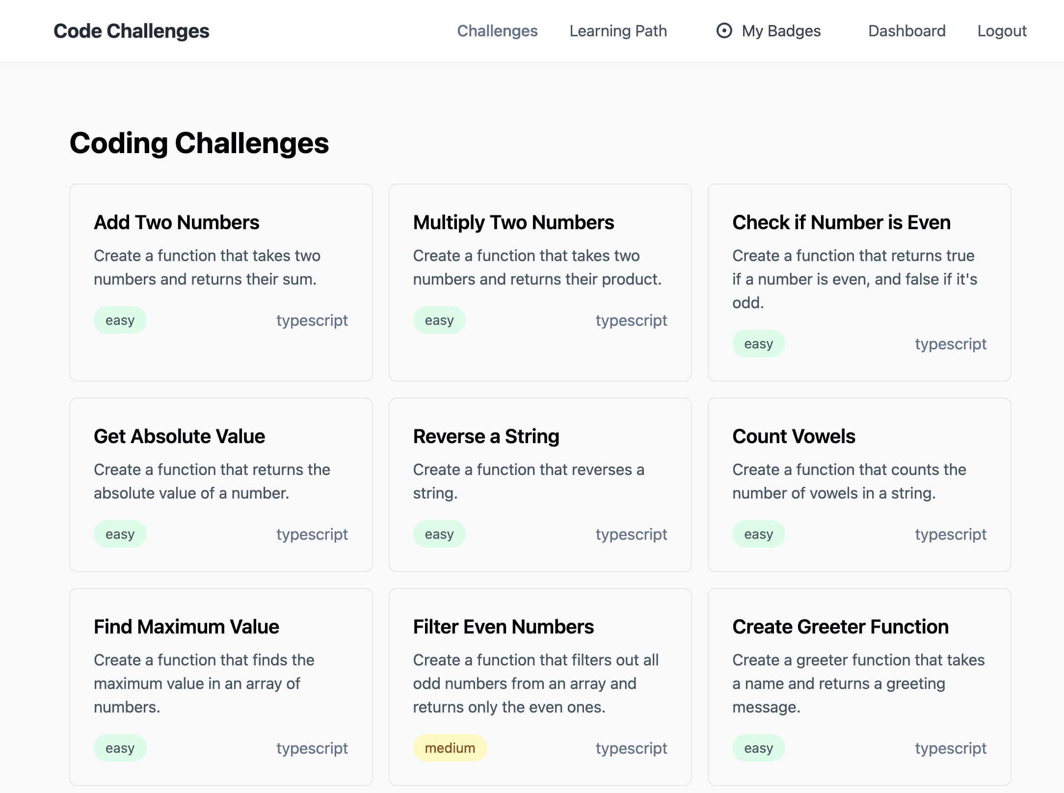The height and width of the screenshot is (793, 1064).
Task: Open the Get Absolute Value challenge
Action: (221, 485)
